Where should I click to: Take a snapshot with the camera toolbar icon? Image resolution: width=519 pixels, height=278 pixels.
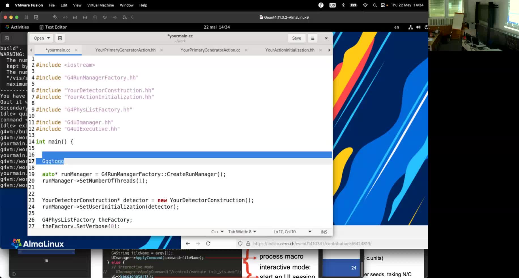click(95, 17)
